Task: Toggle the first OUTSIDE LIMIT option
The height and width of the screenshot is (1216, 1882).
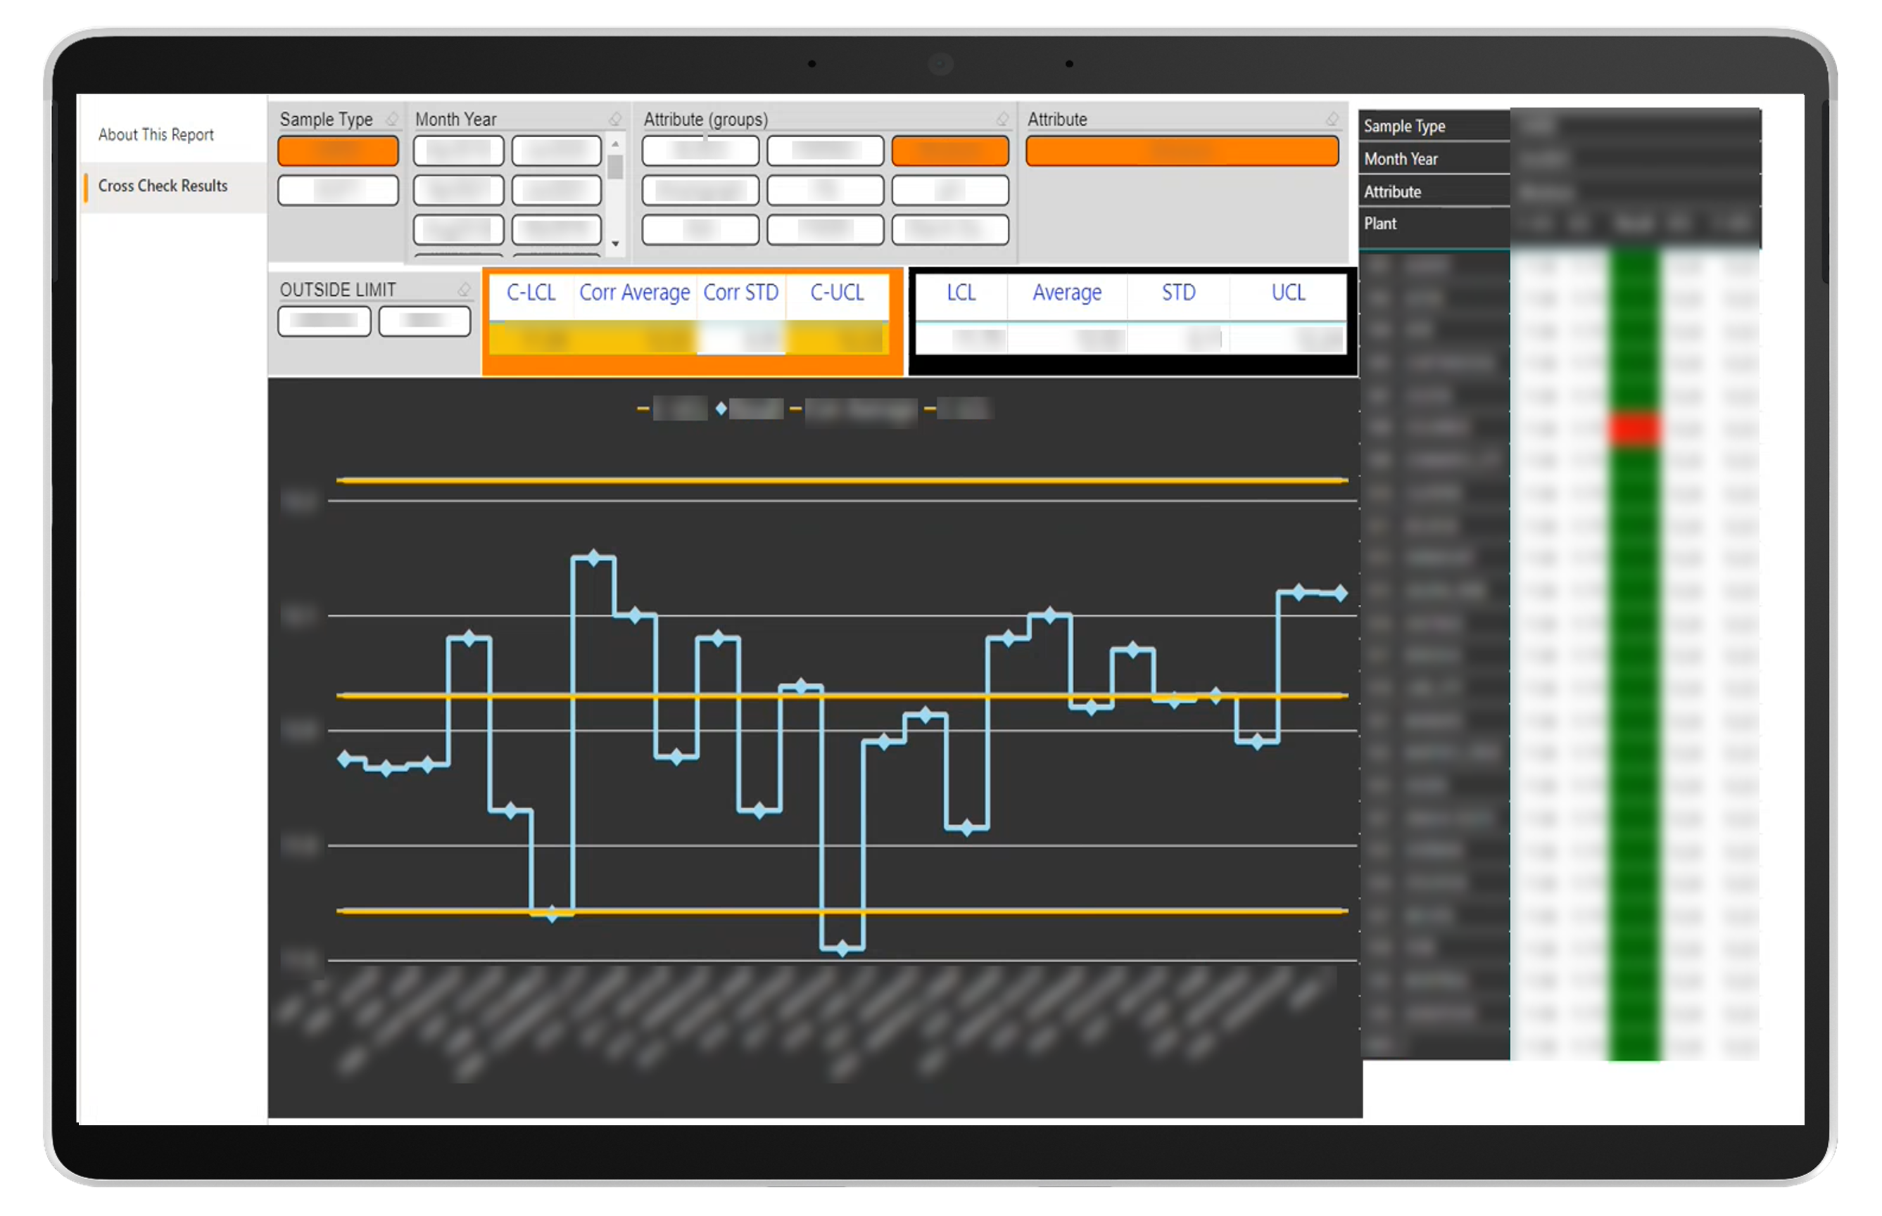Action: tap(324, 321)
